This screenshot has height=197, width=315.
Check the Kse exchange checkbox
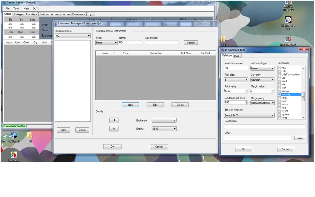point(279,68)
